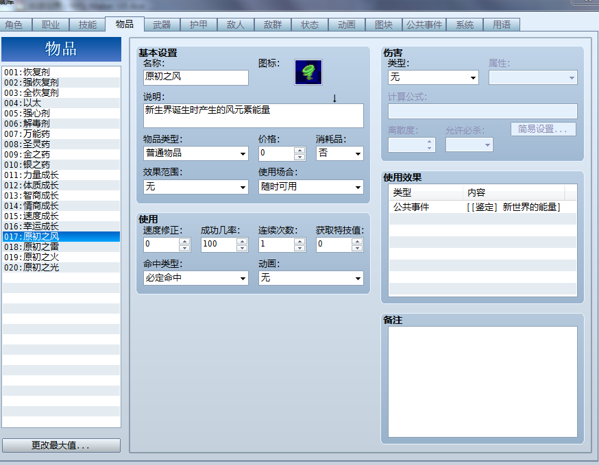Image resolution: width=599 pixels, height=465 pixels.
Task: Select item 012:体质成长
Action: 61,186
